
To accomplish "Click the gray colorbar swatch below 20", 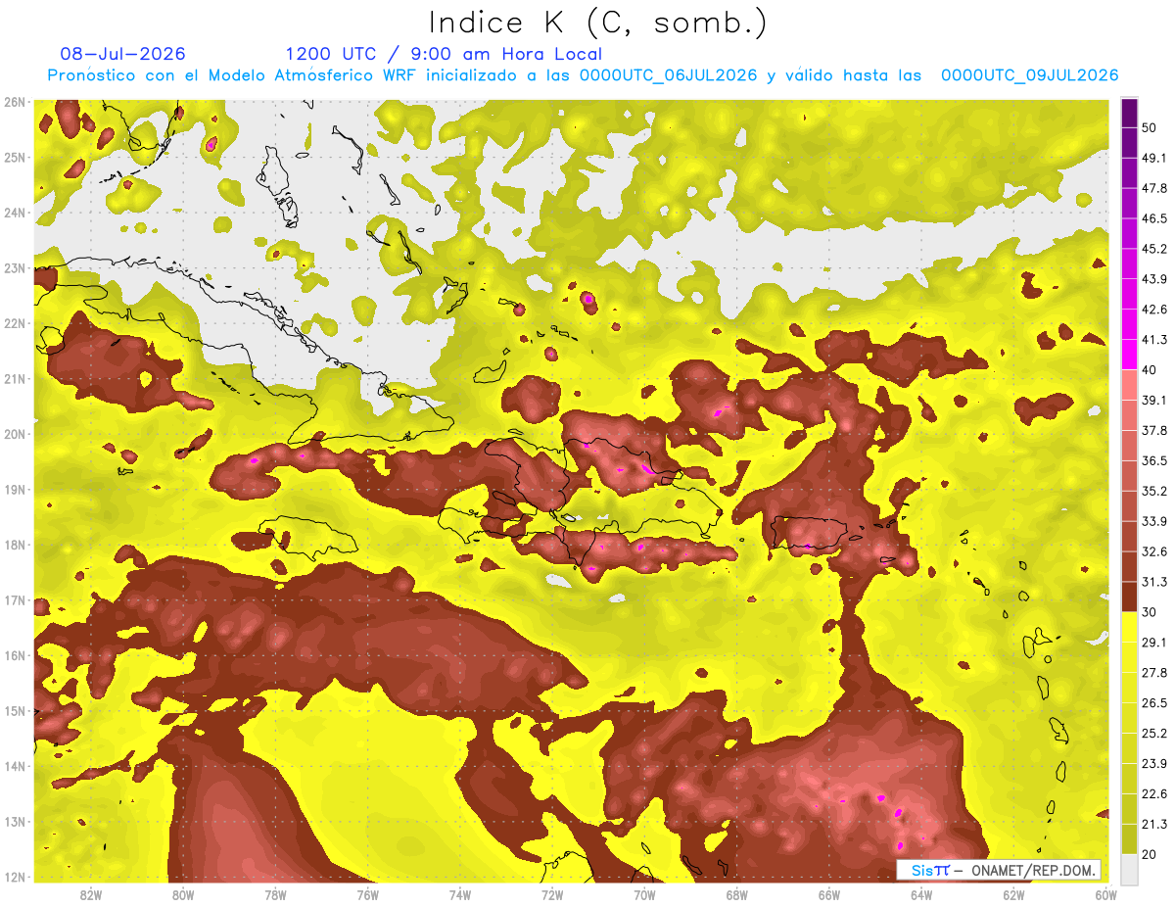I will tap(1129, 868).
